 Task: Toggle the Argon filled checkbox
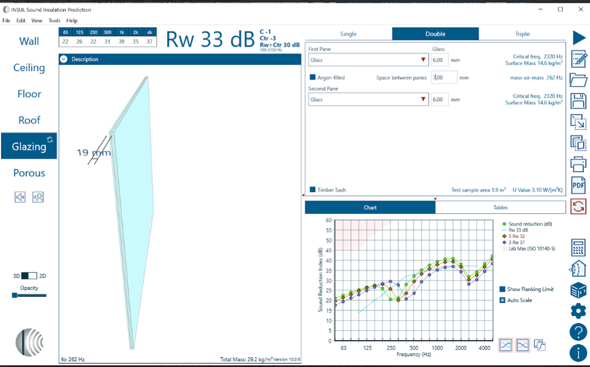(313, 78)
